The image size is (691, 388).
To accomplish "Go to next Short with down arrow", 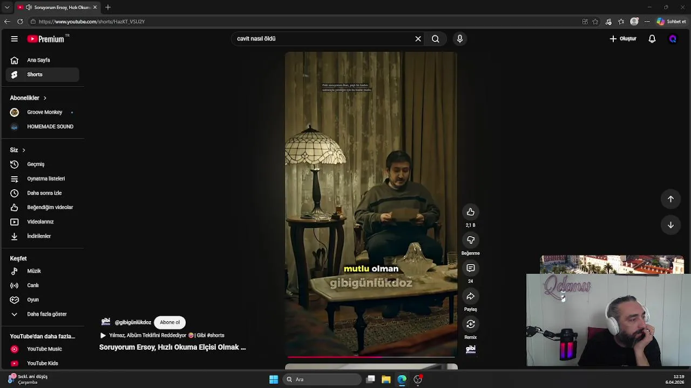I will click(670, 225).
